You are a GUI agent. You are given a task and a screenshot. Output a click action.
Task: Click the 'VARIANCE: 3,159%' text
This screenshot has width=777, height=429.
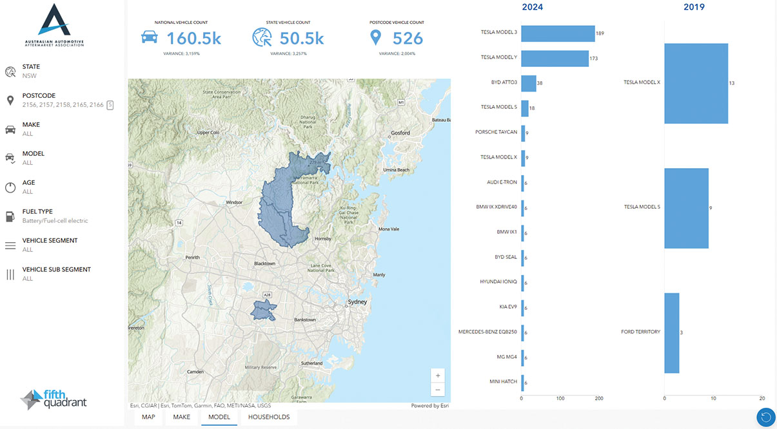click(x=181, y=53)
